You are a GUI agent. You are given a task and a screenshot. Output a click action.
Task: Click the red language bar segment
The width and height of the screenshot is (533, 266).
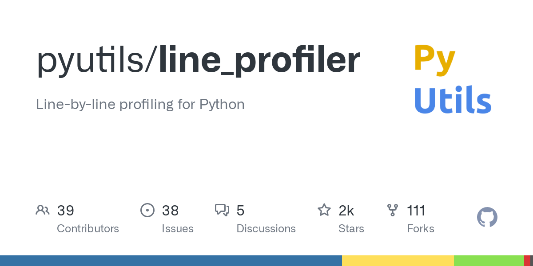point(527,261)
